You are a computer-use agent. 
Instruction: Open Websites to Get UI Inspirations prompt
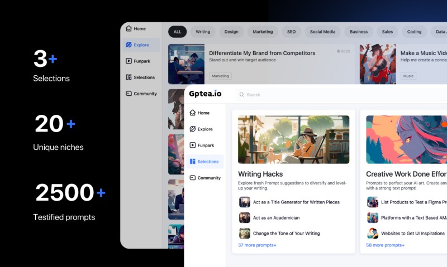click(412, 233)
